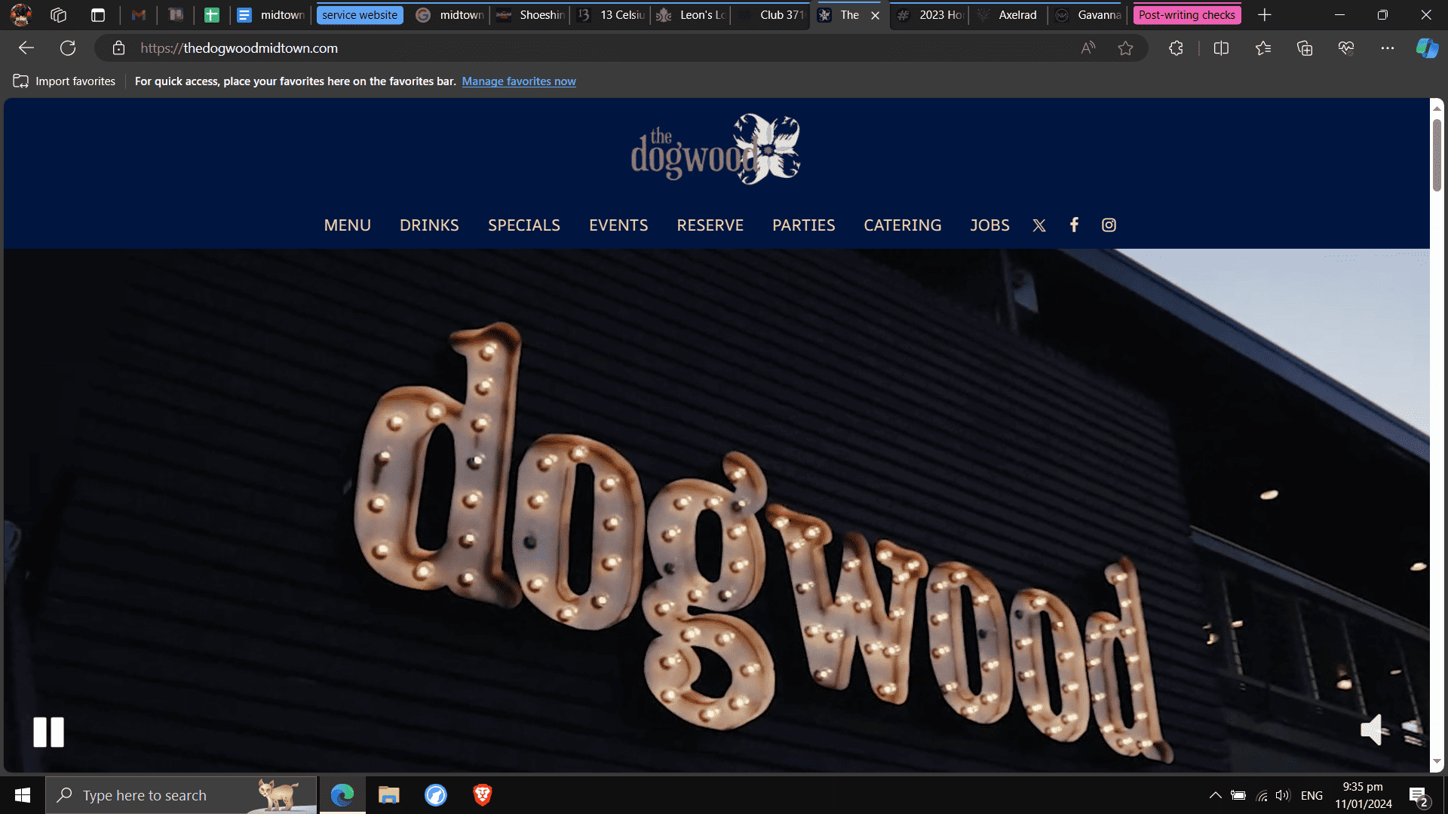1448x814 pixels.
Task: Open browser Extensions menu
Action: coord(1176,48)
